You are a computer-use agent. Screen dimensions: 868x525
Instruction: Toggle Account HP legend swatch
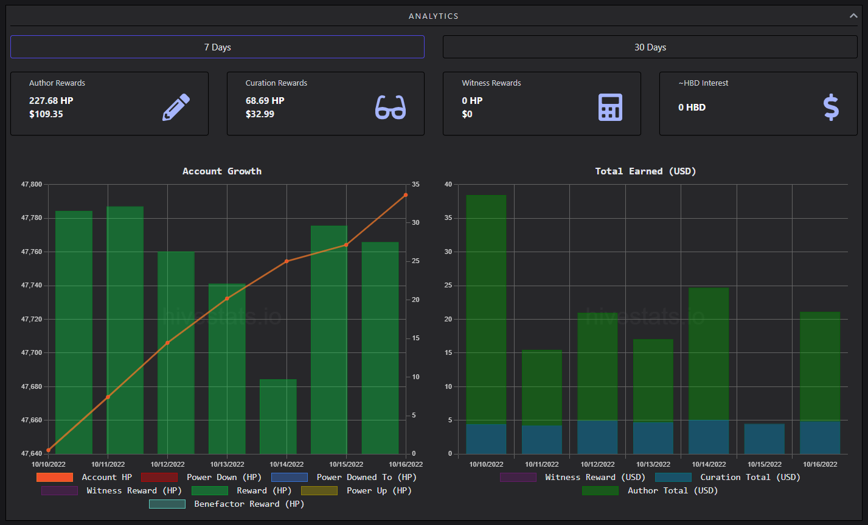pos(55,478)
